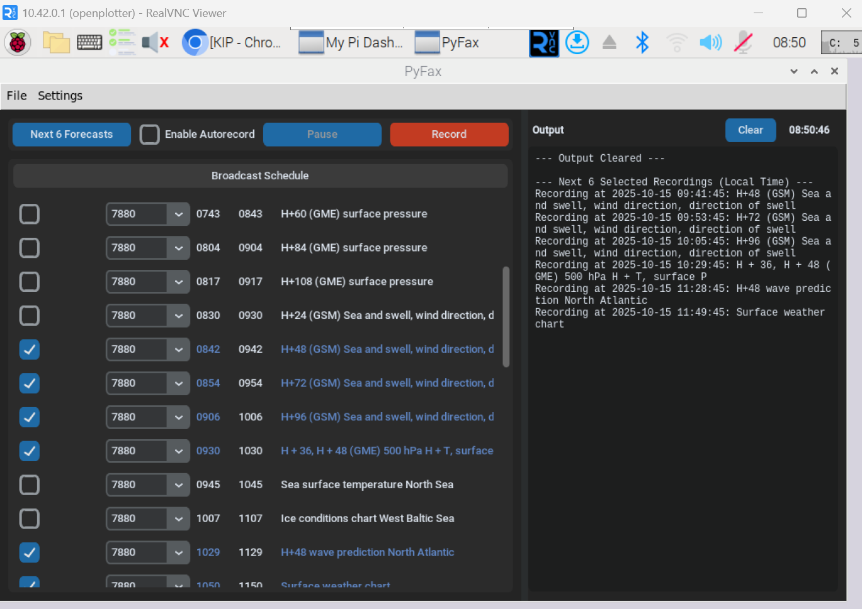Click the "--- Output Cleared ---" line

[x=600, y=159]
